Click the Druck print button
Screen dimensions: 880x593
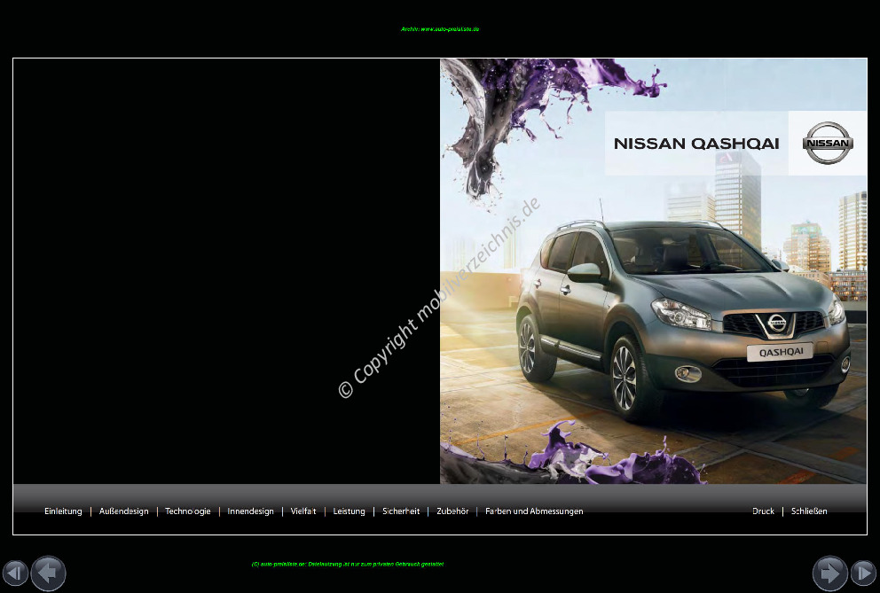click(x=763, y=511)
